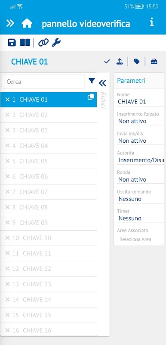Toggle the X mark on CHIAVE 10
Viewport: 166px width, 345px height.
[x=7, y=238]
